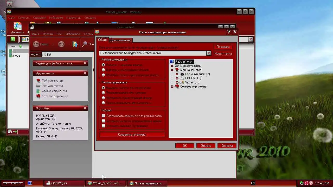Select Мой компьютер in the folder tree
333x187 pixels.
(x=191, y=70)
